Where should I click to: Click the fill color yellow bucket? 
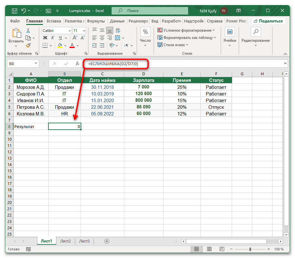coord(60,45)
